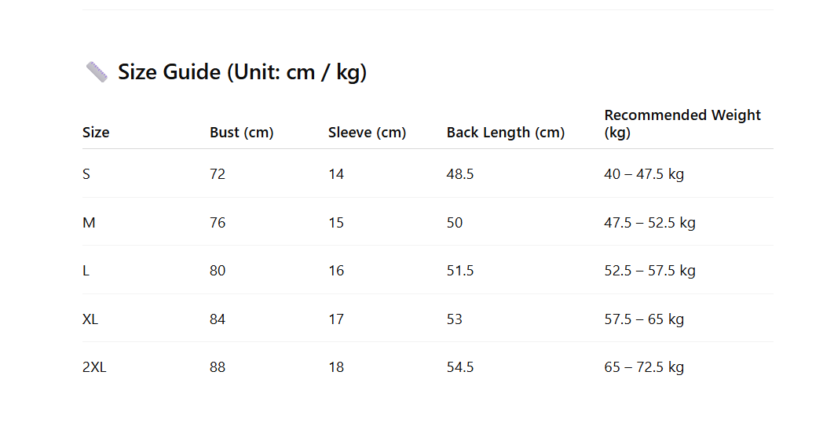Click weight range 40 – 47.5 kg
Screen dimensions: 834x441
[x=644, y=174]
